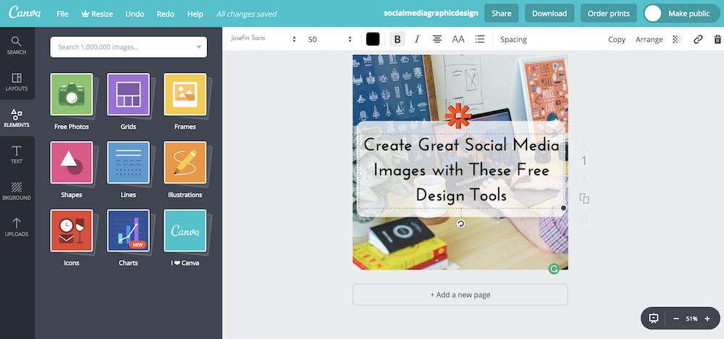This screenshot has width=724, height=339.
Task: Toggle italic text formatting
Action: 416,39
